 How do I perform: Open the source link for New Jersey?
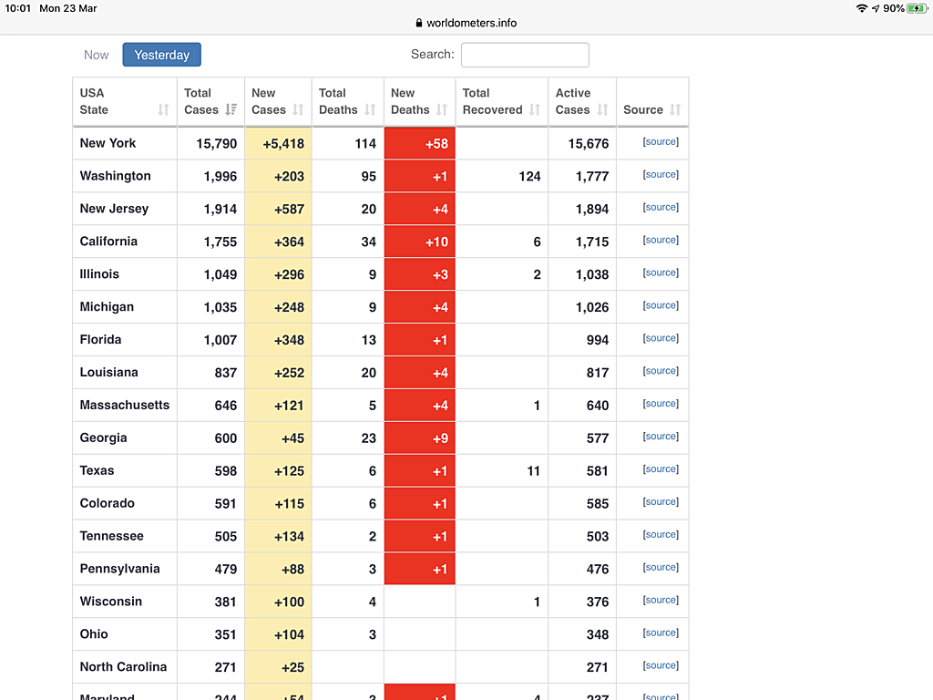pyautogui.click(x=661, y=207)
